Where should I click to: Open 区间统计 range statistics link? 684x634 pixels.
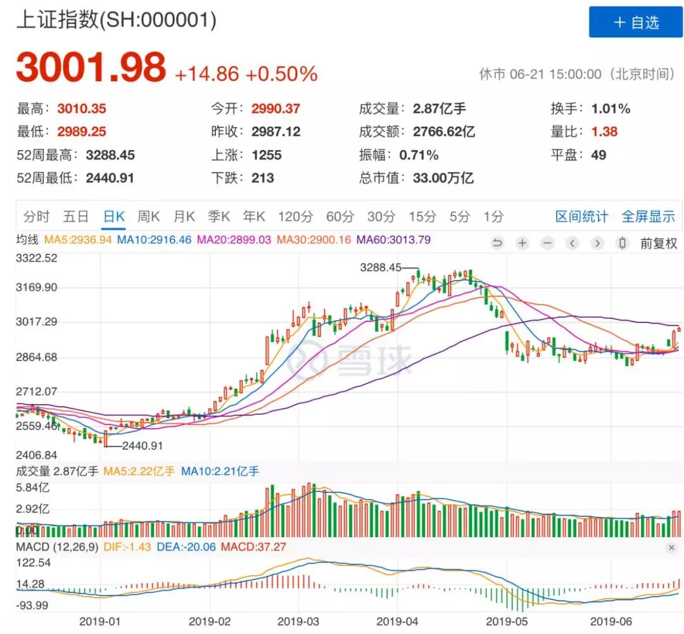[581, 217]
